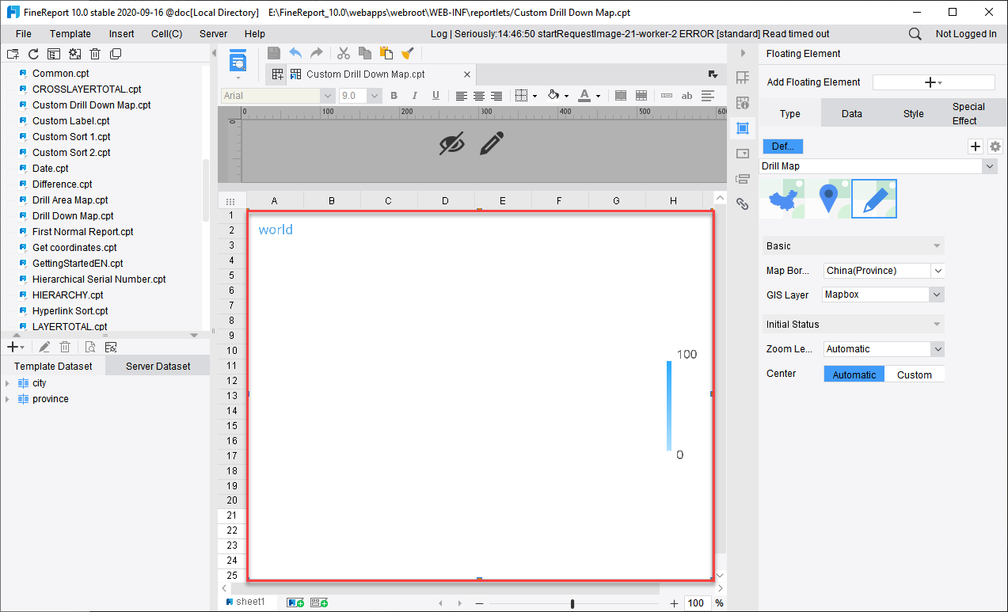Image resolution: width=1008 pixels, height=612 pixels.
Task: Click the unmerge cells icon
Action: point(642,96)
